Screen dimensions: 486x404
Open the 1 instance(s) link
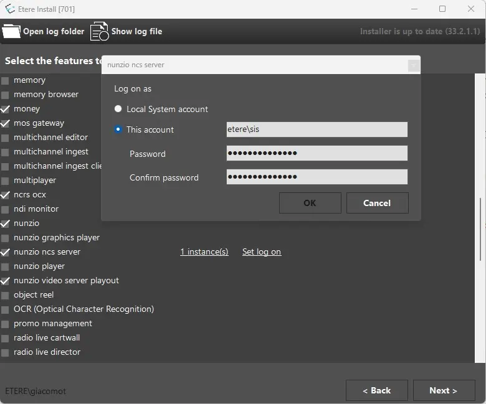point(204,252)
